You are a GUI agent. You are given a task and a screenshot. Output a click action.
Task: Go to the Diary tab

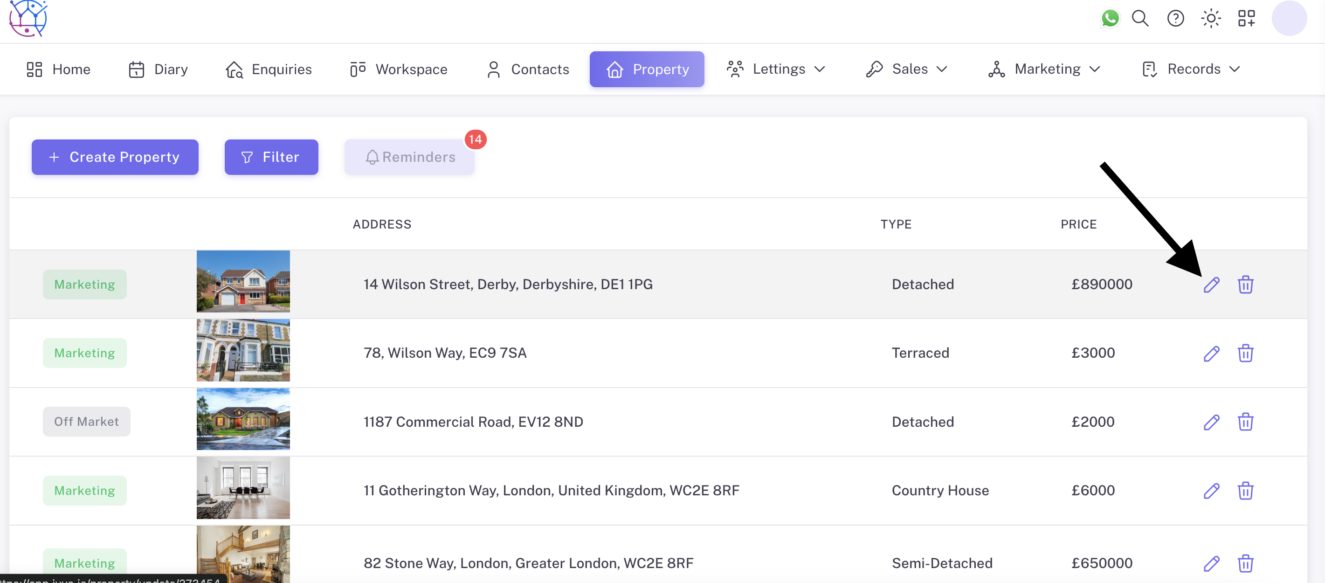(x=158, y=69)
